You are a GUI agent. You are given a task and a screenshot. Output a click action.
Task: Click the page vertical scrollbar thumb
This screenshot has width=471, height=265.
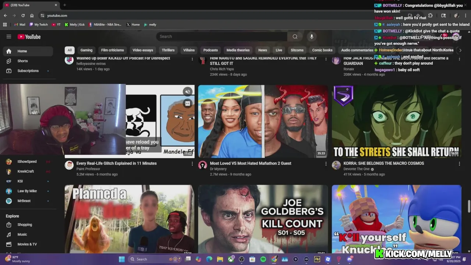469,206
